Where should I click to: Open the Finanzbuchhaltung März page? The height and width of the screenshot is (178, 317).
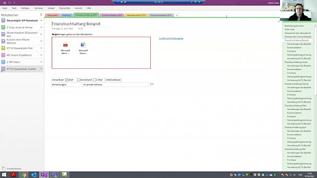296,106
